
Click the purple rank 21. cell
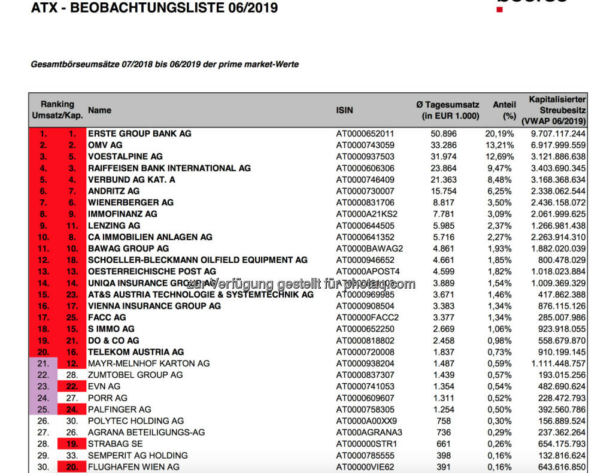tap(43, 363)
